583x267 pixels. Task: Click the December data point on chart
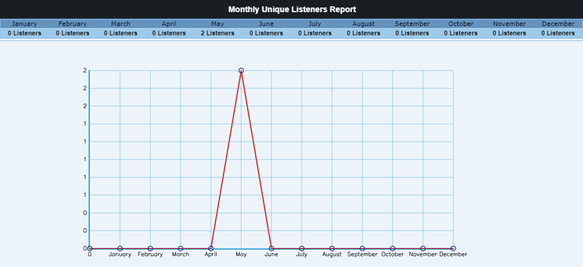[453, 249]
